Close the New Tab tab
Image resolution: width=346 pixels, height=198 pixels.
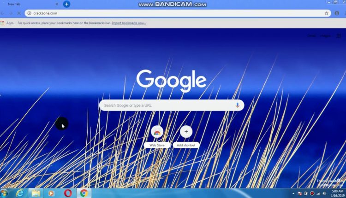[57, 4]
